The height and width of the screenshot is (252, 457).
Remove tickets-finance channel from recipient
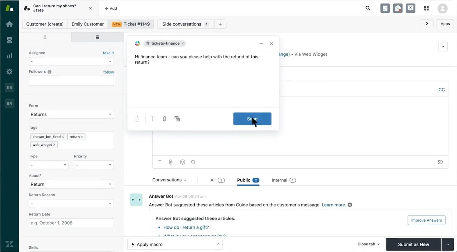click(183, 43)
